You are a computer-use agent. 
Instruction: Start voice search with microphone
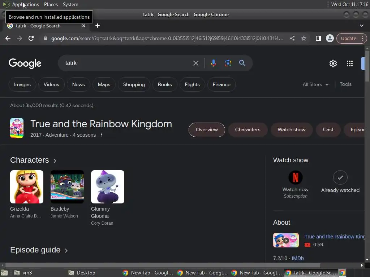coord(213,63)
